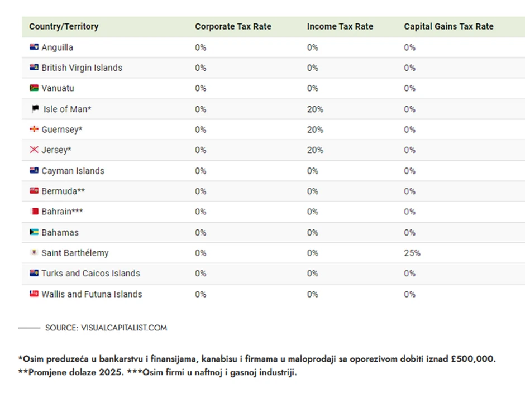
Task: Click the Isle of Man flag
Action: coord(36,109)
